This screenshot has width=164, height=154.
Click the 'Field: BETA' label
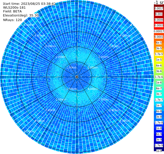coord(12,11)
